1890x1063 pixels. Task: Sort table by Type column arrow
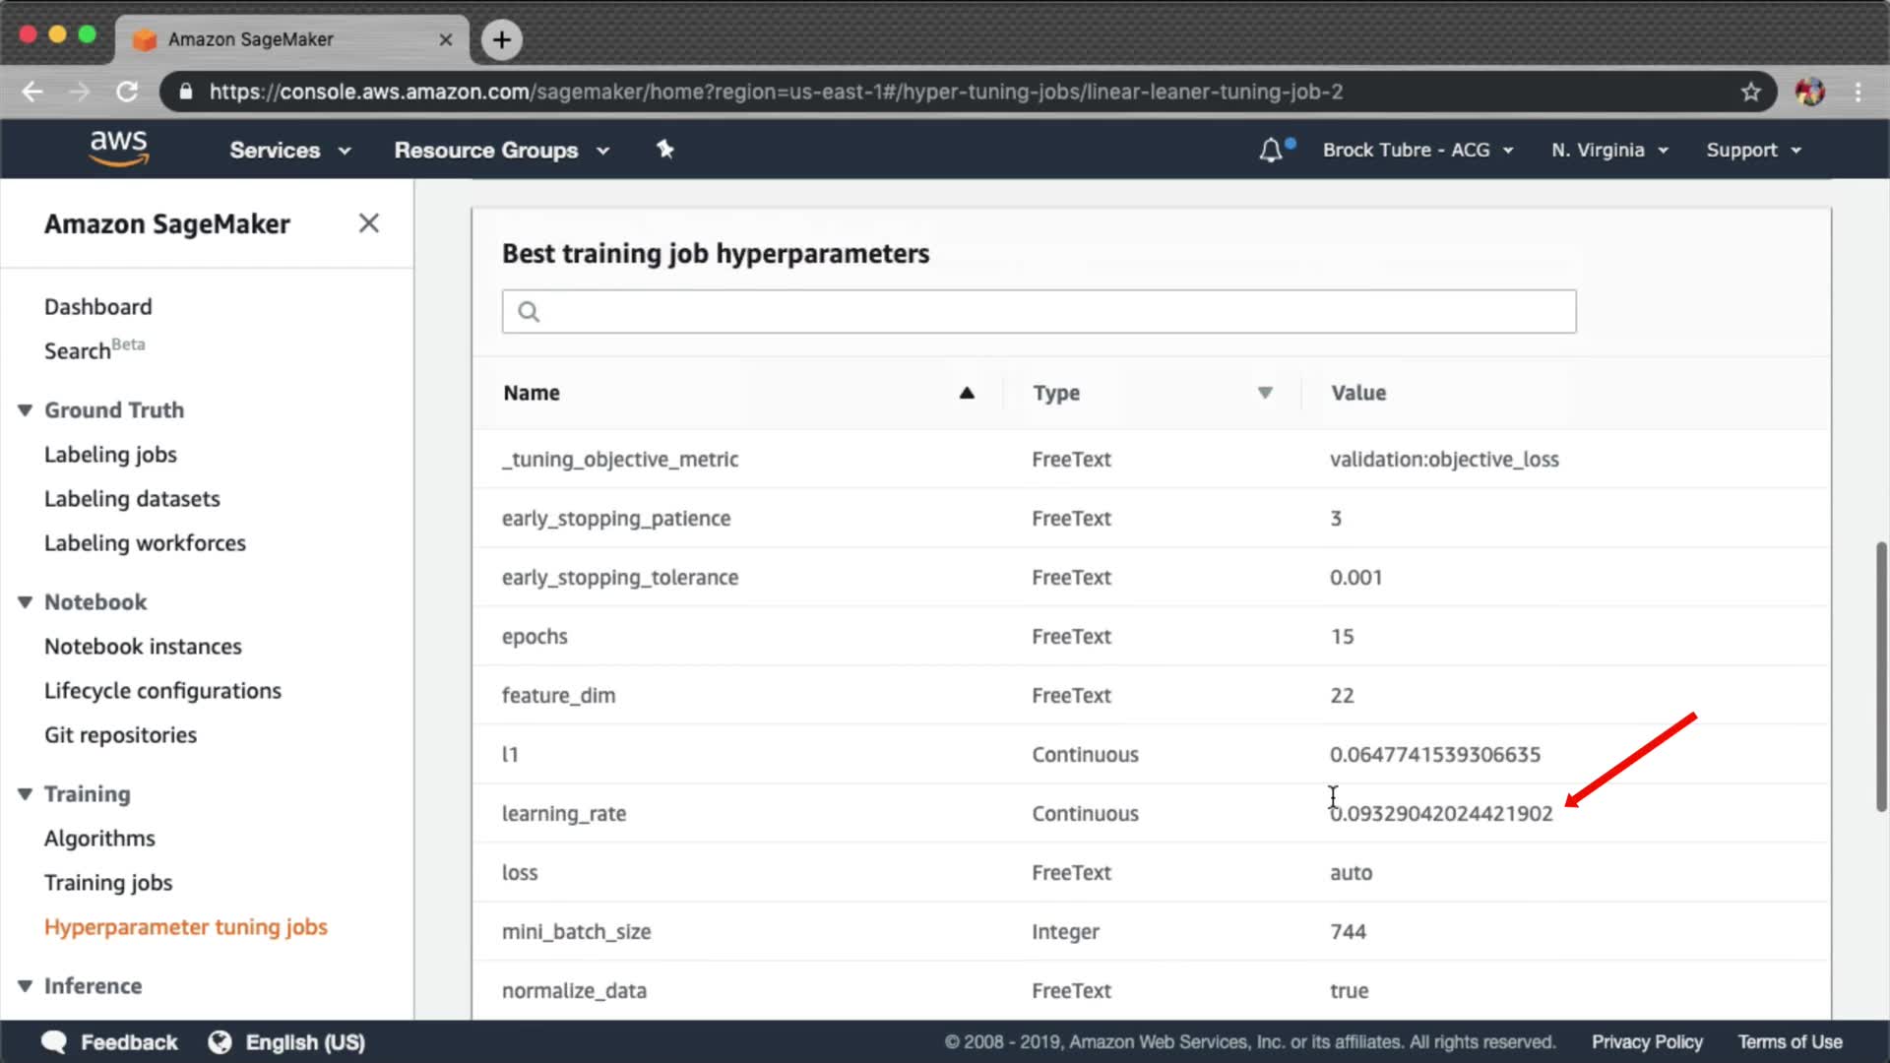1265,393
